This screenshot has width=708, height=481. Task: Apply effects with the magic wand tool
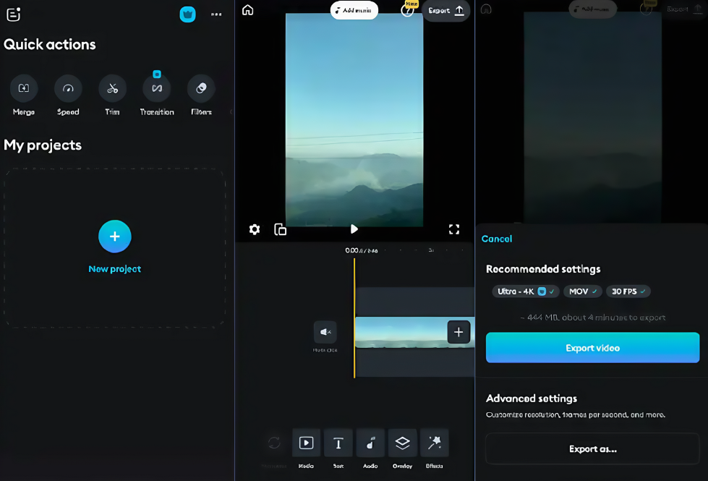435,443
